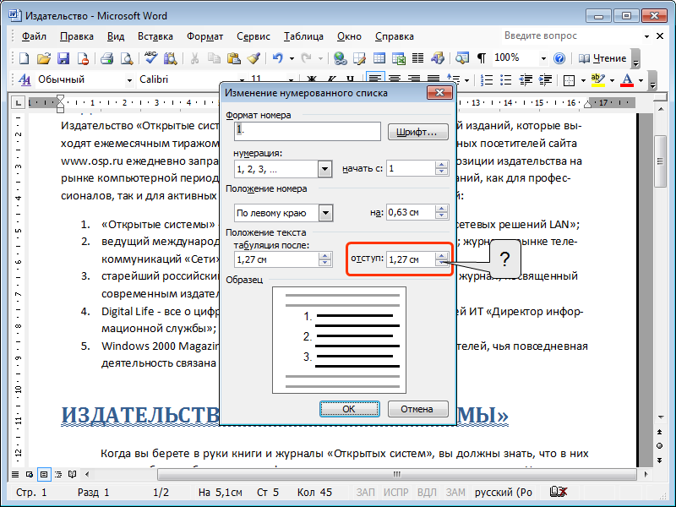Insert a Microsoft Excel worksheet
676x507 pixels.
coord(399,58)
